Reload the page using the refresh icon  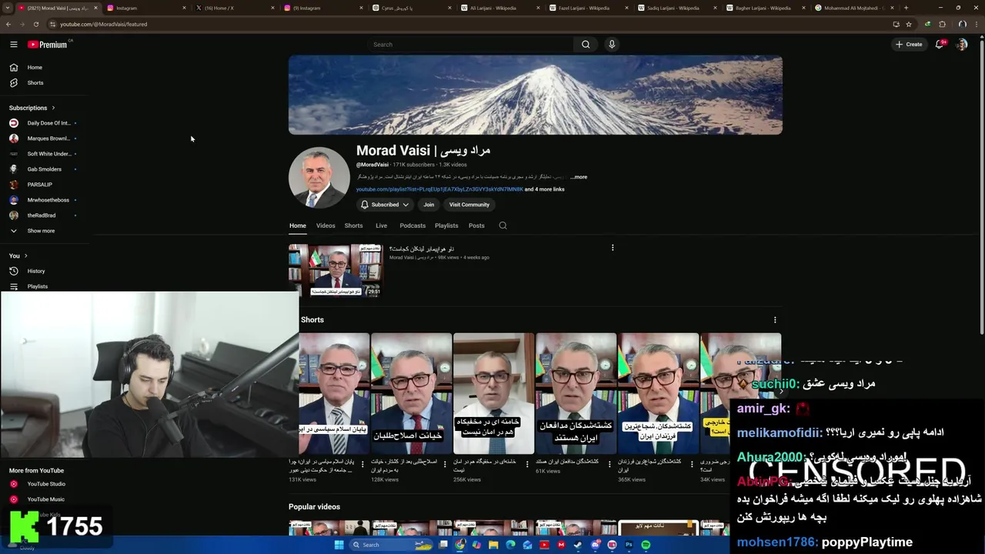35,24
